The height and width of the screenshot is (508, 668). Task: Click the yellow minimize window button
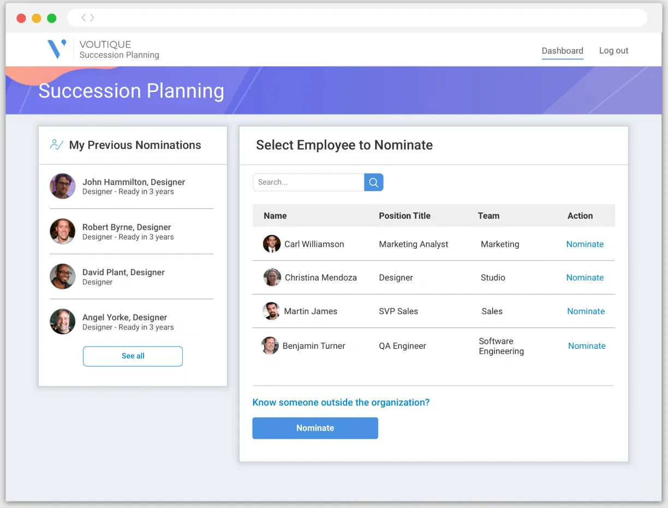pyautogui.click(x=37, y=18)
